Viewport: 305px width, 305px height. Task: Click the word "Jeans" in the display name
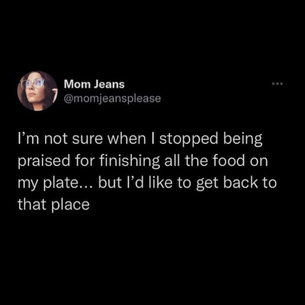[x=109, y=84]
